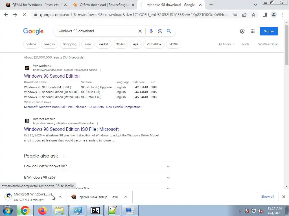Go forward one page
The height and width of the screenshot is (216, 289).
coord(15,15)
